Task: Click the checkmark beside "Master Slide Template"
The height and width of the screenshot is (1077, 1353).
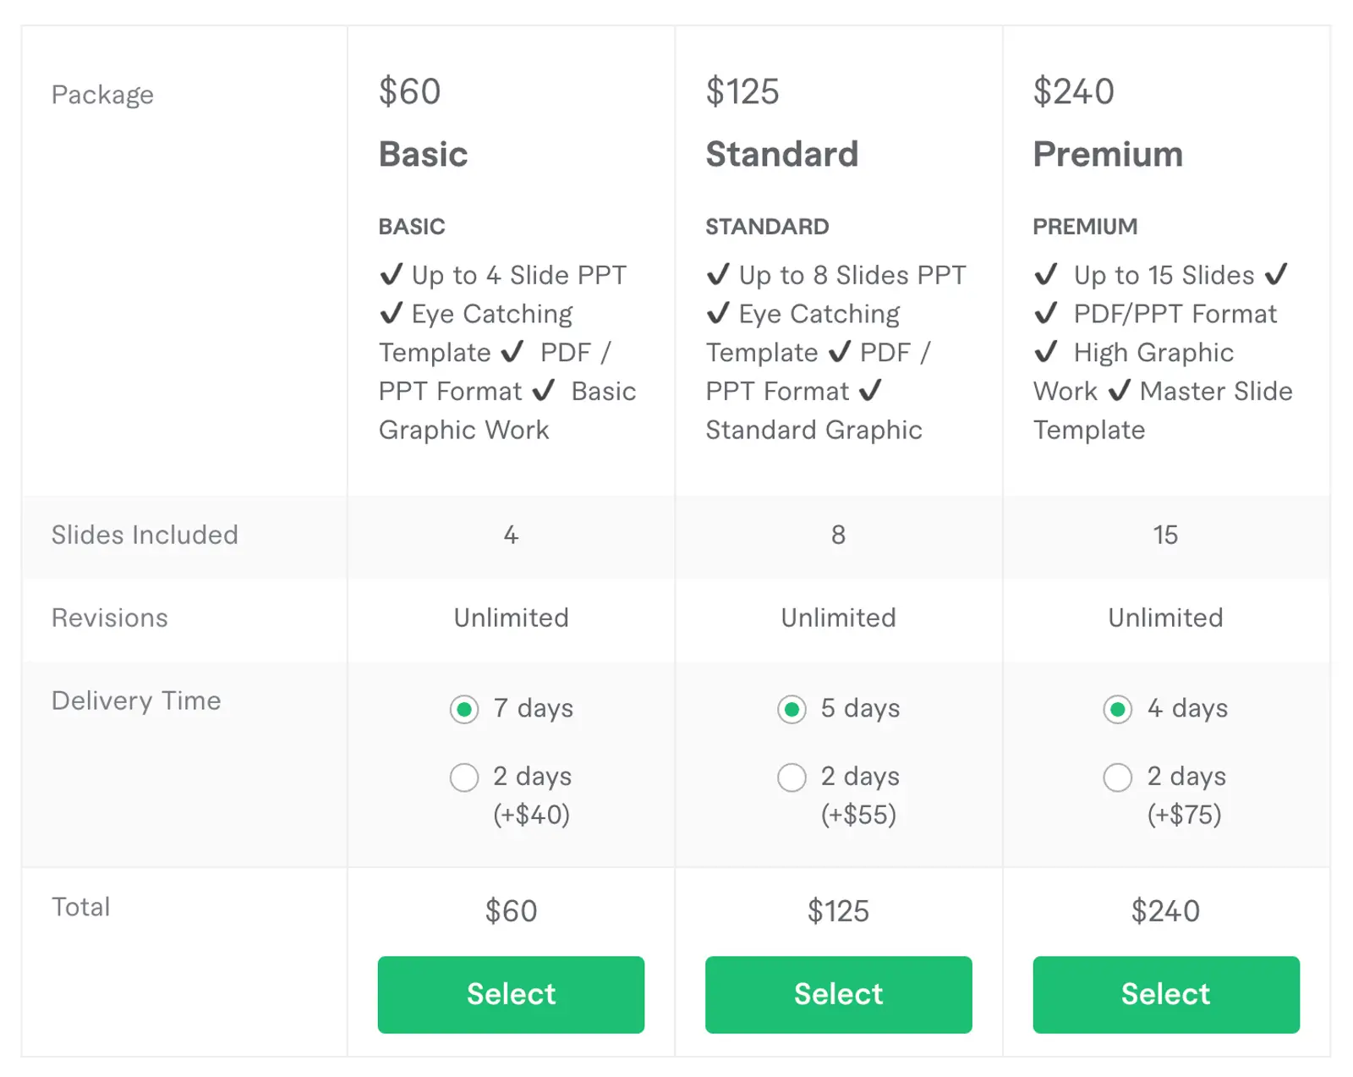Action: point(1120,391)
